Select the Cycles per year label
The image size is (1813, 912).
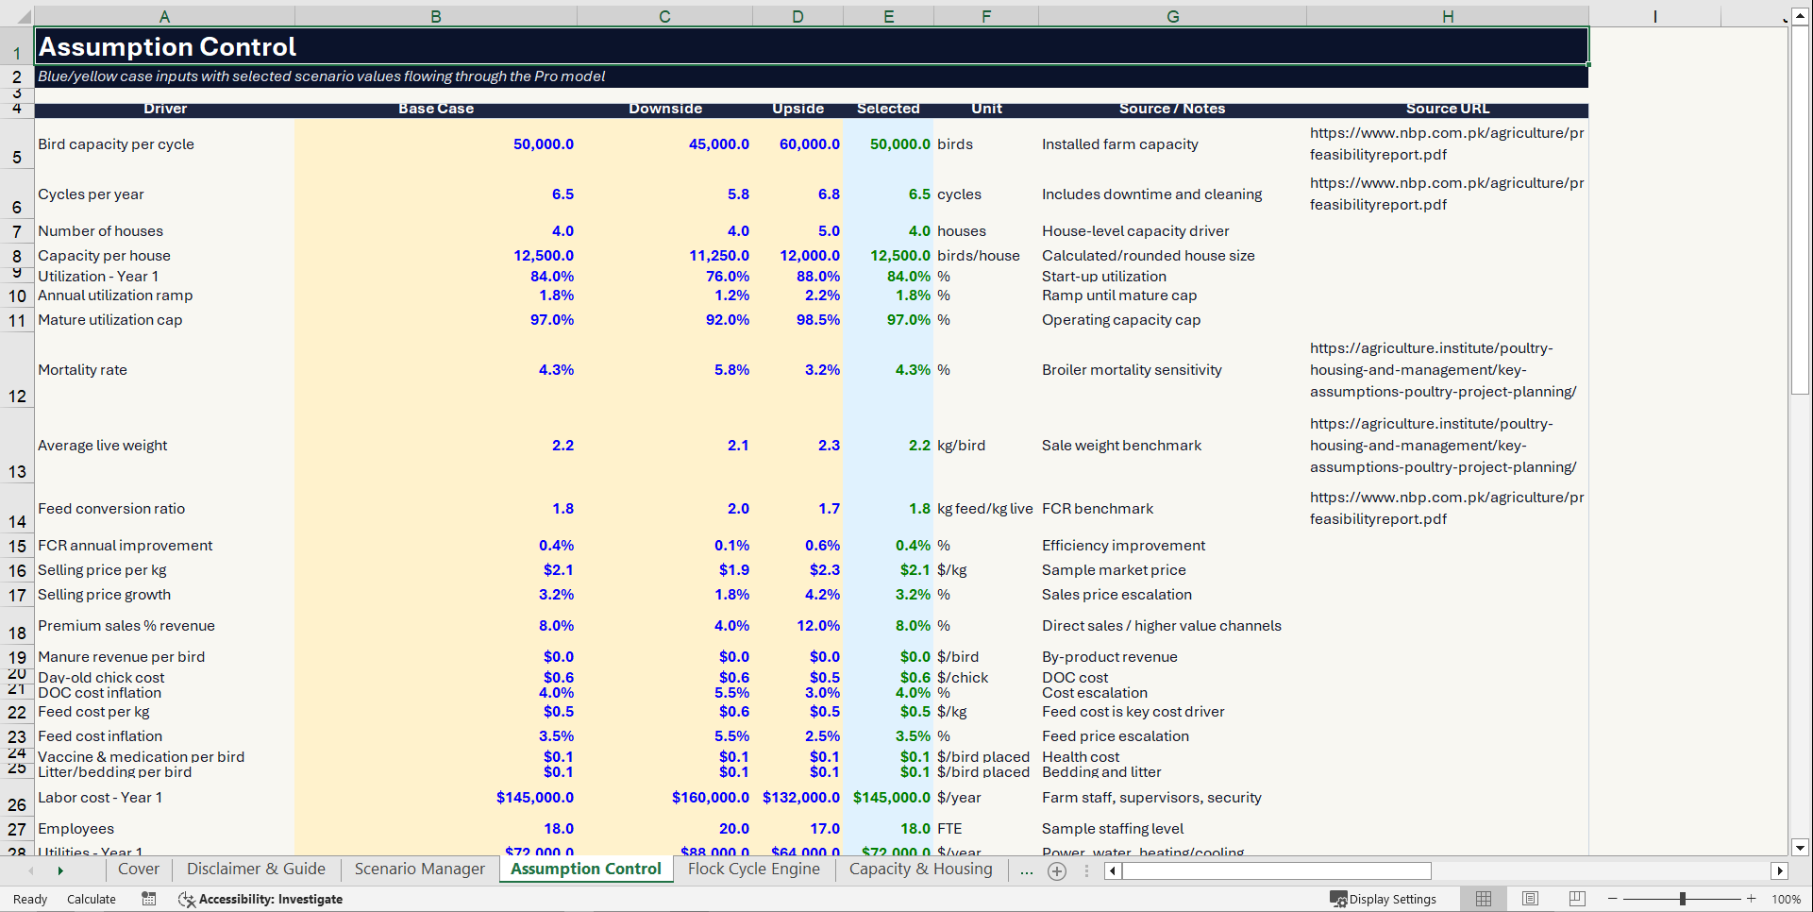164,194
